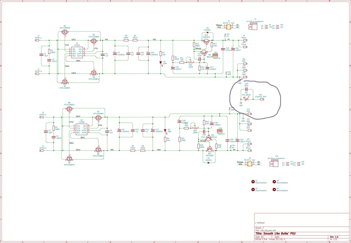Select the C22 220uF capacitor symbol

coord(237,140)
